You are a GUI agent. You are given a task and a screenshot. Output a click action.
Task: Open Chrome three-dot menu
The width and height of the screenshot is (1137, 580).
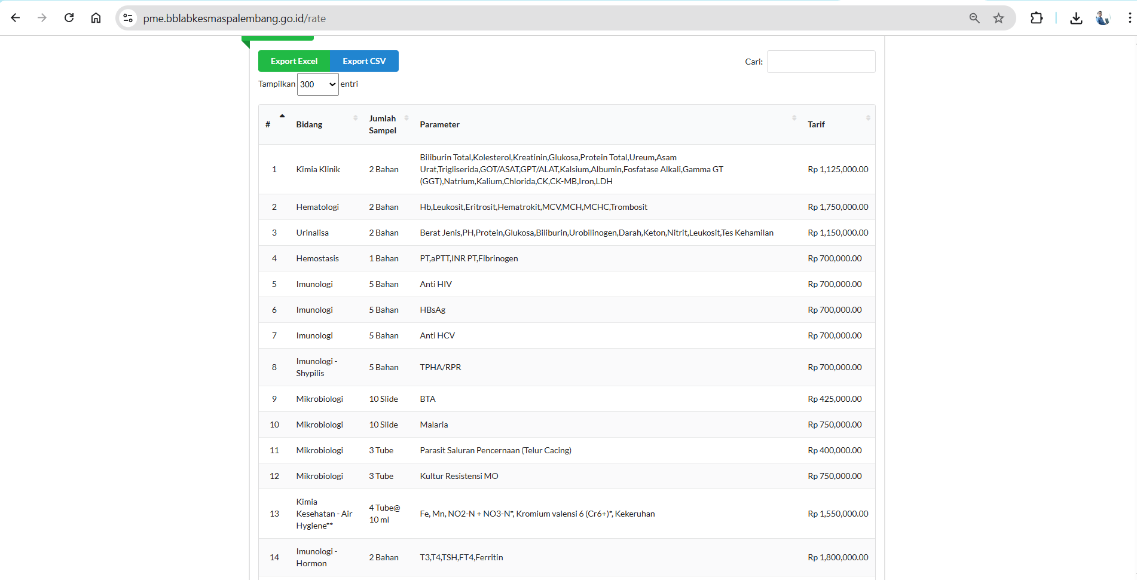pos(1129,18)
